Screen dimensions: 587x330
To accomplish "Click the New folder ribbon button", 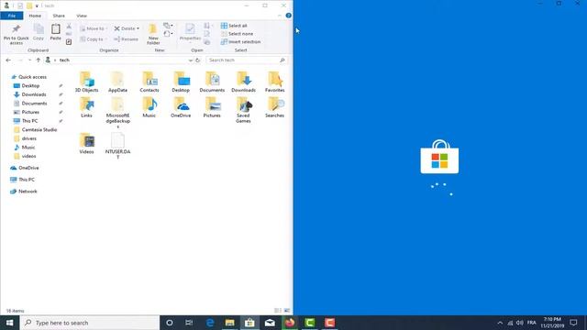I will (153, 35).
